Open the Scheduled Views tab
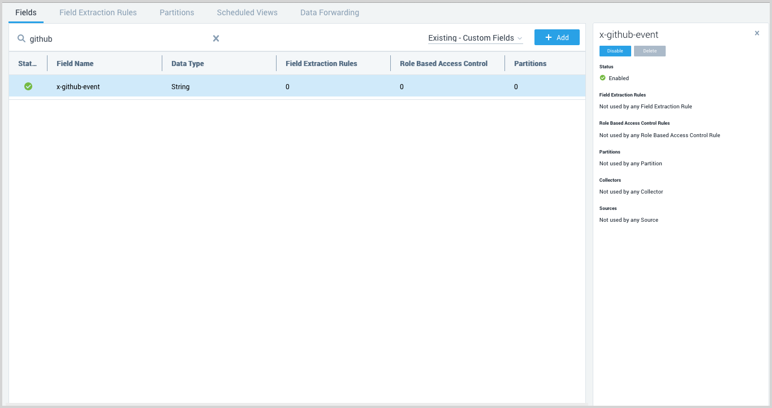The height and width of the screenshot is (408, 772). (247, 12)
